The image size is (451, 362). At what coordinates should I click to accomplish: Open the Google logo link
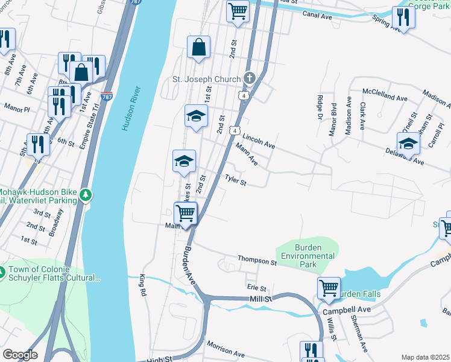coord(20,355)
